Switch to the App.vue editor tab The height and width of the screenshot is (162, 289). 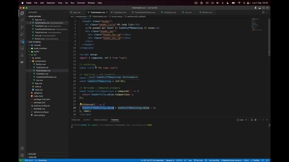click(x=76, y=12)
